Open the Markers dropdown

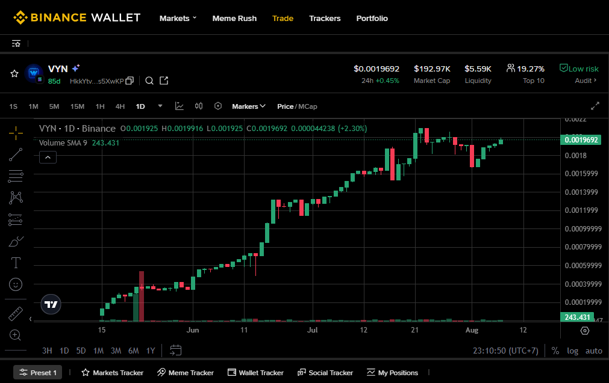(249, 106)
